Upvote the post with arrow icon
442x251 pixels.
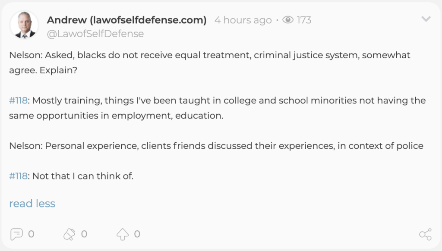[123, 234]
